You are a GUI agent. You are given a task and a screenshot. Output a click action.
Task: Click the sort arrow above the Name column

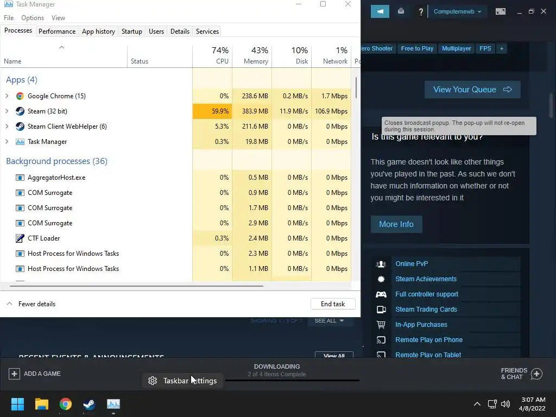(61, 47)
